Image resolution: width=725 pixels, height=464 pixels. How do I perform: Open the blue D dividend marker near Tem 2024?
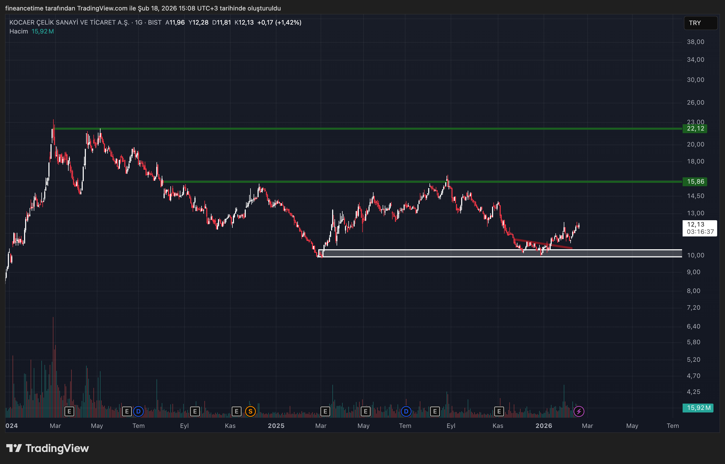[x=138, y=411]
